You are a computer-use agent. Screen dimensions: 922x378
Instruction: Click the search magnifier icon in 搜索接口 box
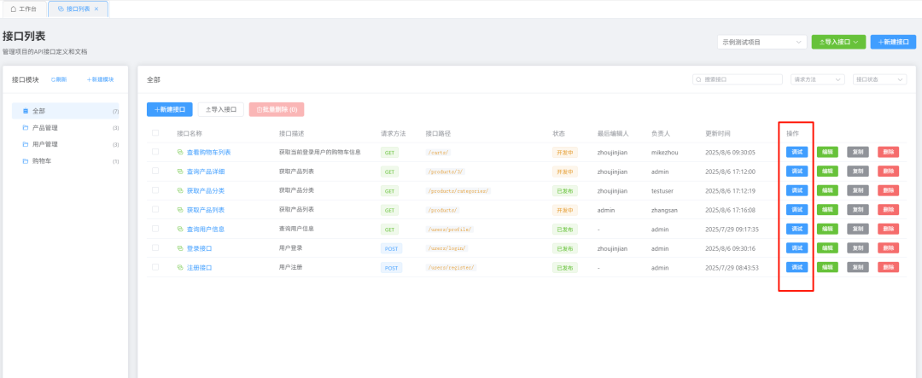[x=699, y=79]
